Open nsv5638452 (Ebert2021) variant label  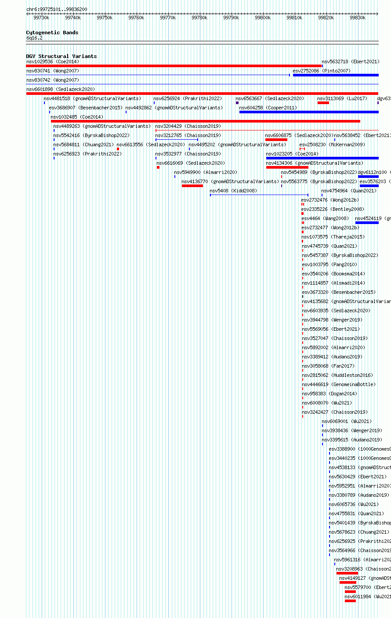tap(362, 135)
